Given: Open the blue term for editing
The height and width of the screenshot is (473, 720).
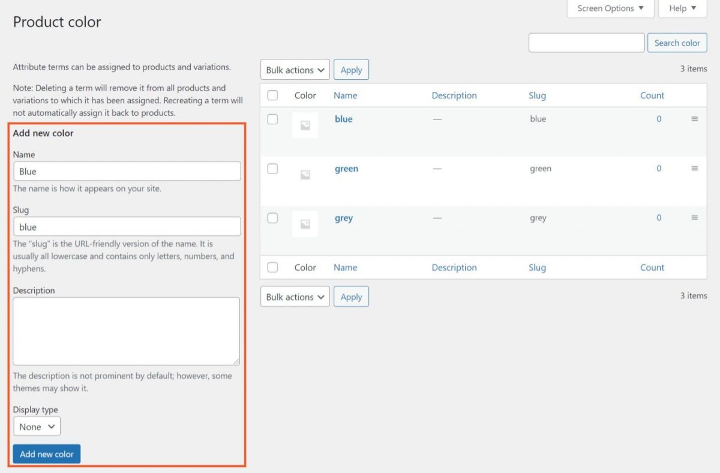Looking at the screenshot, I should coord(343,119).
